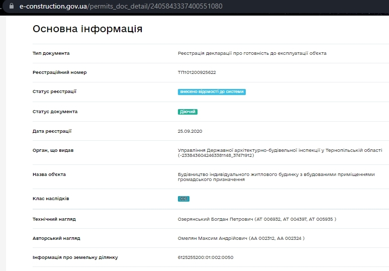Click the 'Основна інформація' heading
This screenshot has height=271, width=389.
click(x=87, y=29)
